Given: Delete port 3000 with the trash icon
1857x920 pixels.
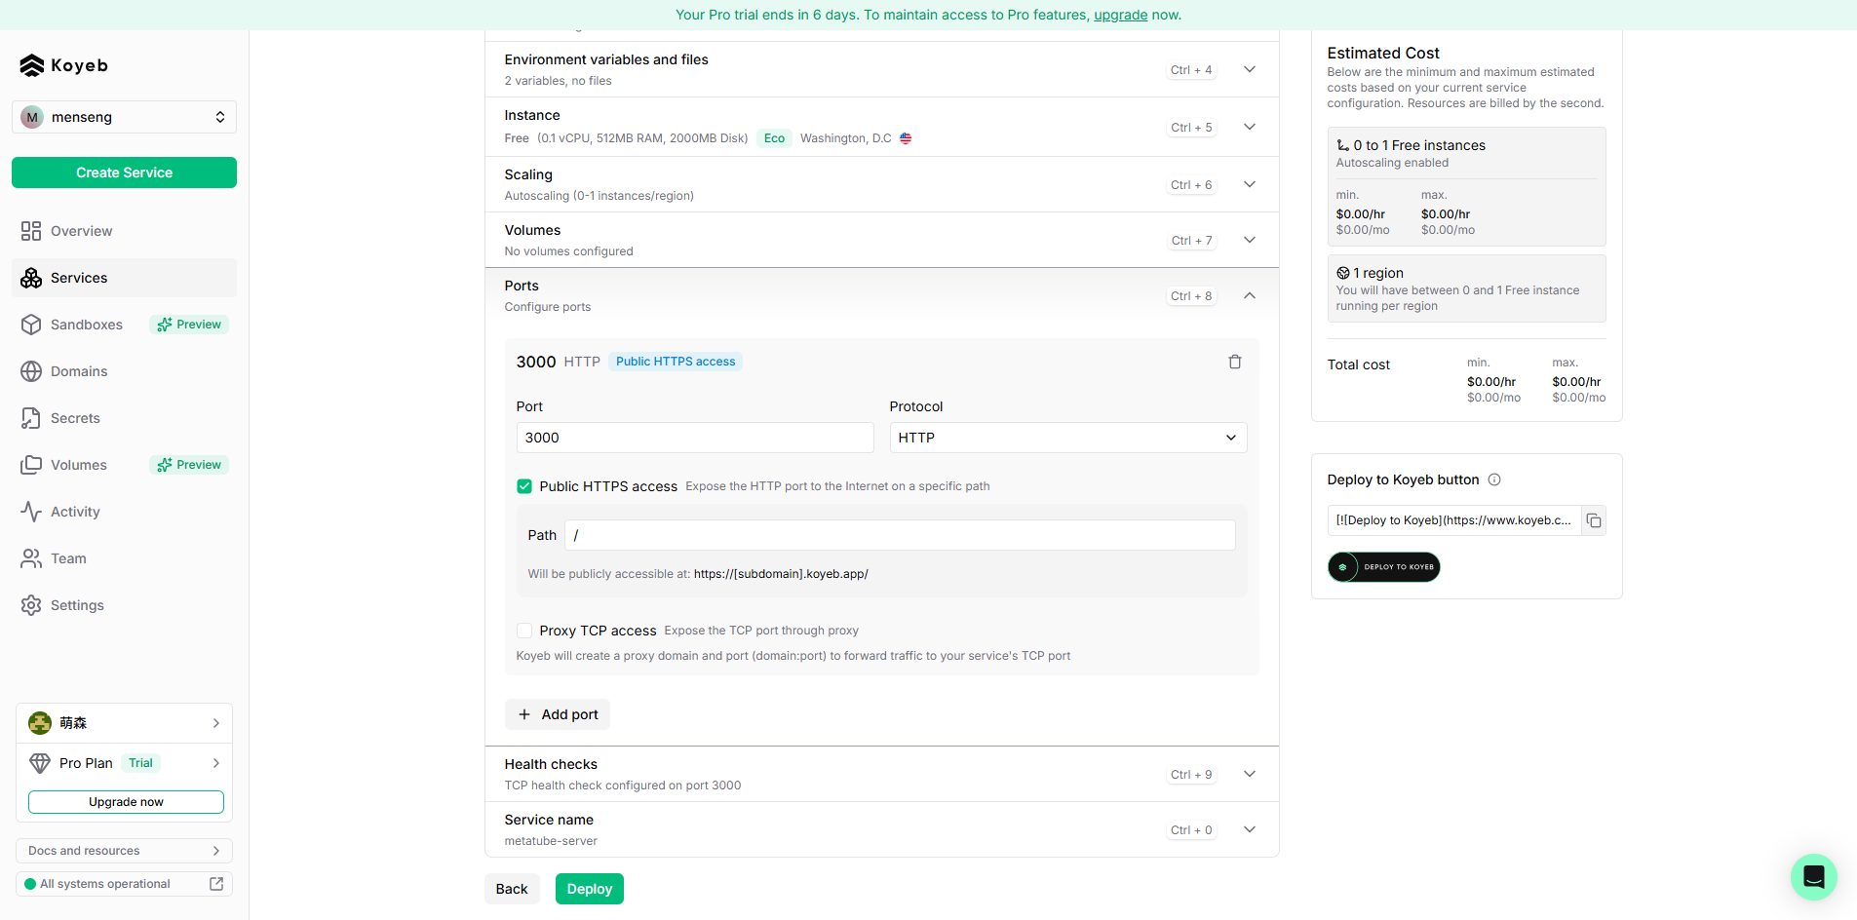Looking at the screenshot, I should coord(1234,362).
